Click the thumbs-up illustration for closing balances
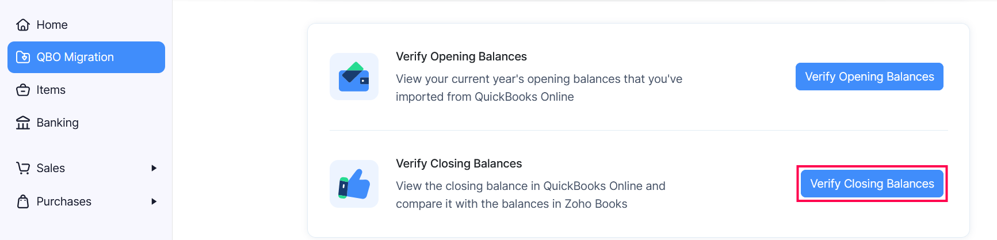997x240 pixels. point(354,184)
